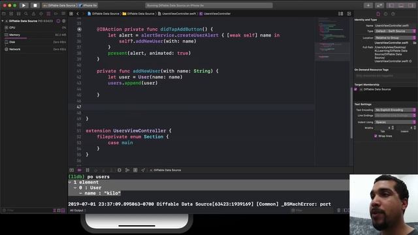Go back in editor history

78,14
